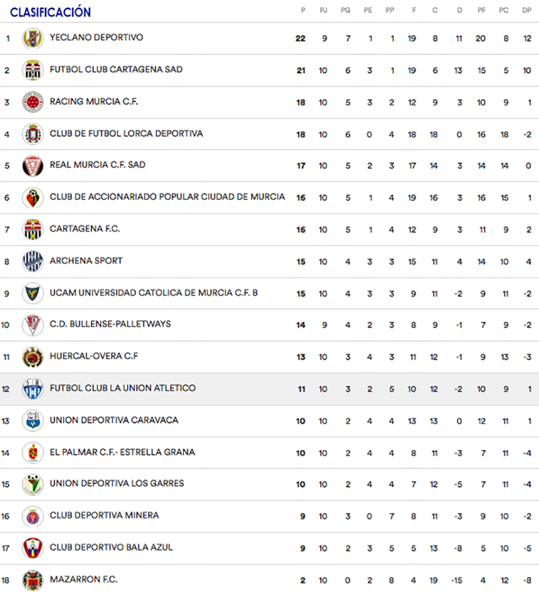Click the Clasificación heading
539x596 pixels.
click(x=50, y=12)
